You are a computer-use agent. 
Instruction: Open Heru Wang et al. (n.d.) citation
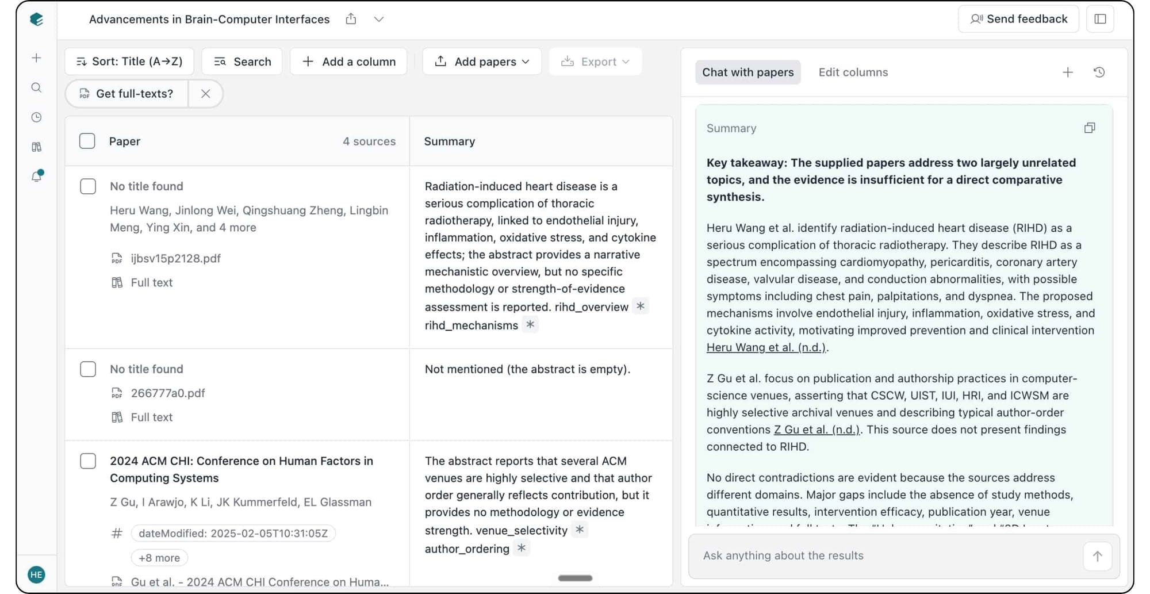pos(766,347)
